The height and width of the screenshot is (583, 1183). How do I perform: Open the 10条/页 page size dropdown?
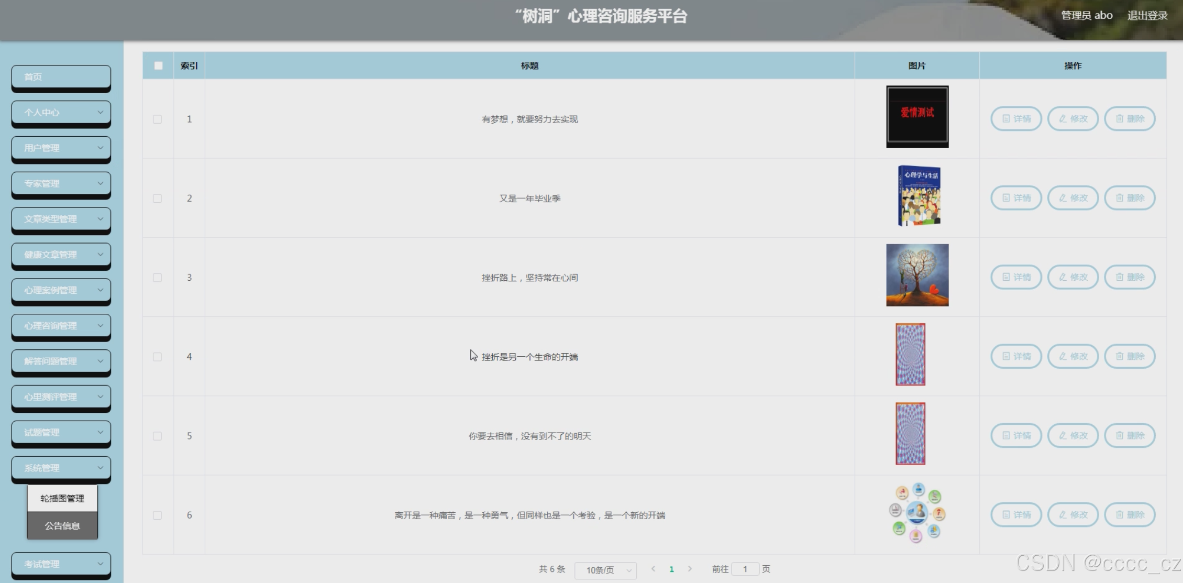pos(605,570)
